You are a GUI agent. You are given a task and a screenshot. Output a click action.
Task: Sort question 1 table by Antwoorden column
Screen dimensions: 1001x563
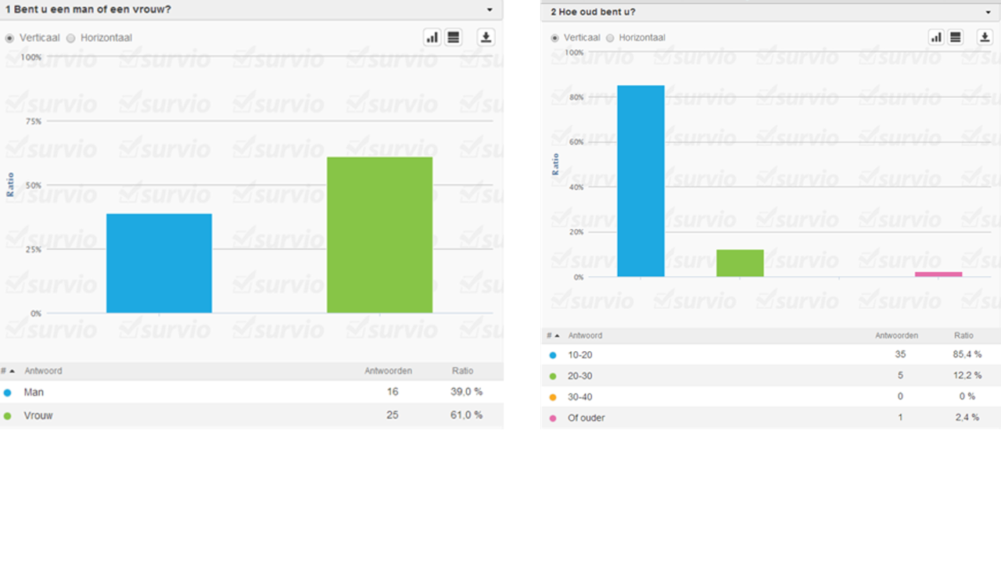[388, 371]
